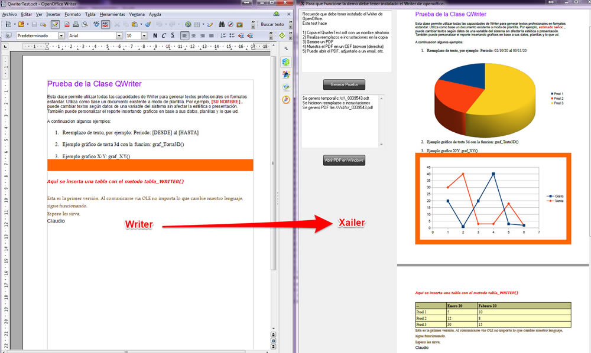Click the sidebar settings small icon
The image size is (591, 353).
click(286, 48)
